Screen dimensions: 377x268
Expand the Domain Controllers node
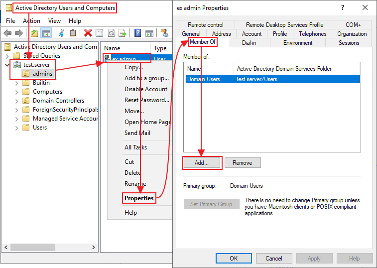[x=16, y=101]
